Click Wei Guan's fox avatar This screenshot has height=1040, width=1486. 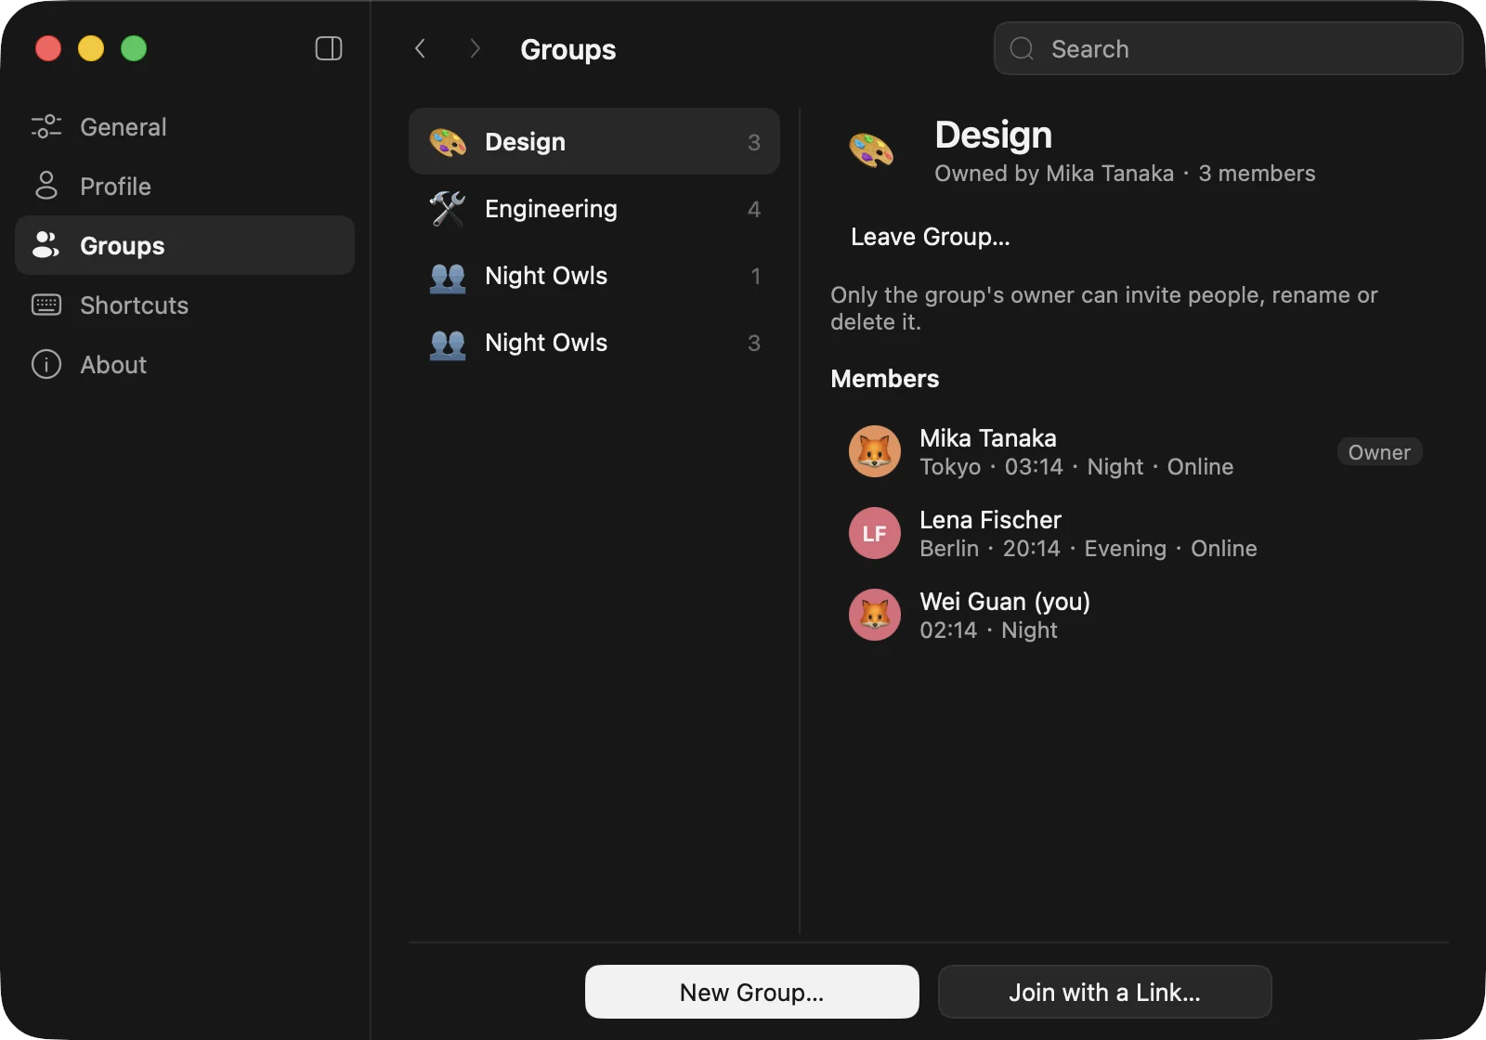(875, 615)
